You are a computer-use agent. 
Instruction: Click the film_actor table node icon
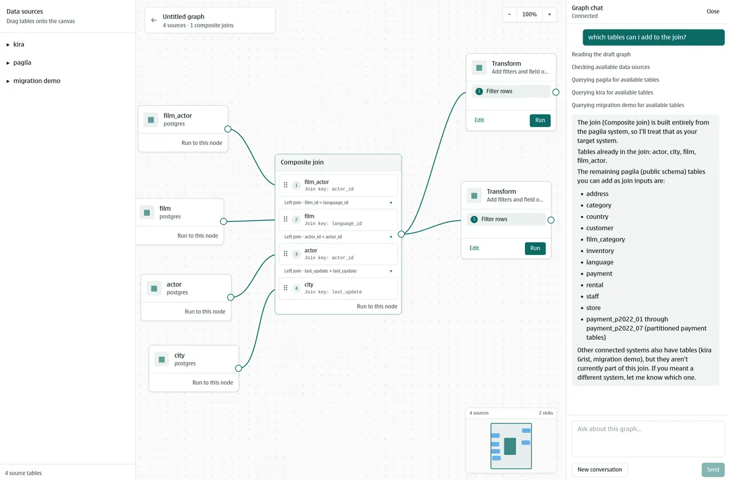[x=151, y=120]
